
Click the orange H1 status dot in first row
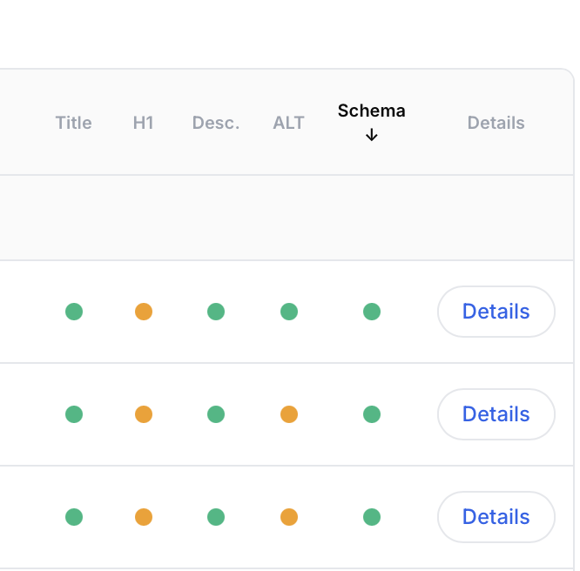pos(144,312)
